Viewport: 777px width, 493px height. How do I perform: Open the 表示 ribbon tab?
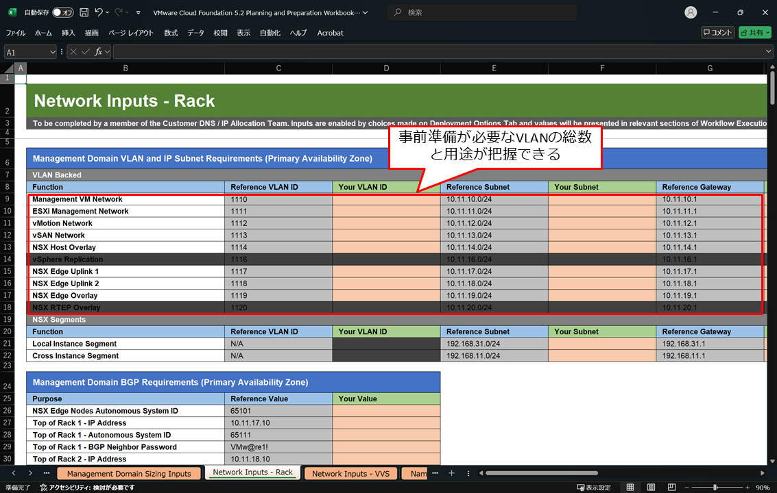pos(243,33)
